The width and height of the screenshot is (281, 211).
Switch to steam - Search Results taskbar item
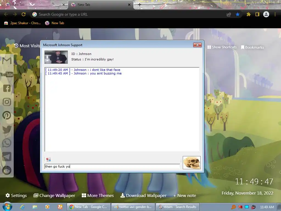pyautogui.click(x=178, y=207)
